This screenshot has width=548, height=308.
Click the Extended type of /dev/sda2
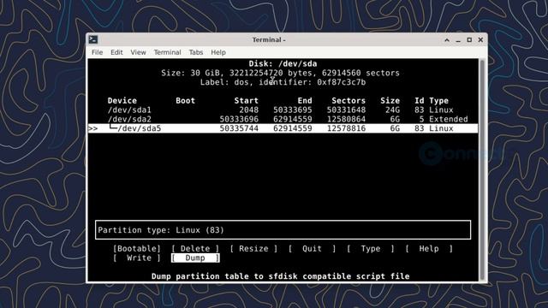click(449, 119)
